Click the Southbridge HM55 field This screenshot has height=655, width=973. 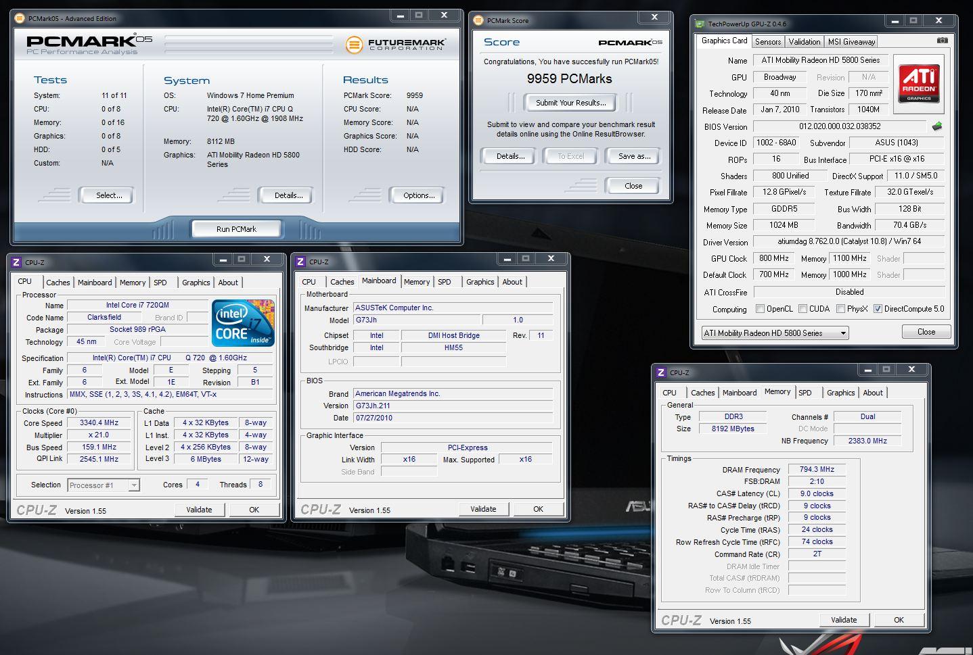[x=453, y=347]
